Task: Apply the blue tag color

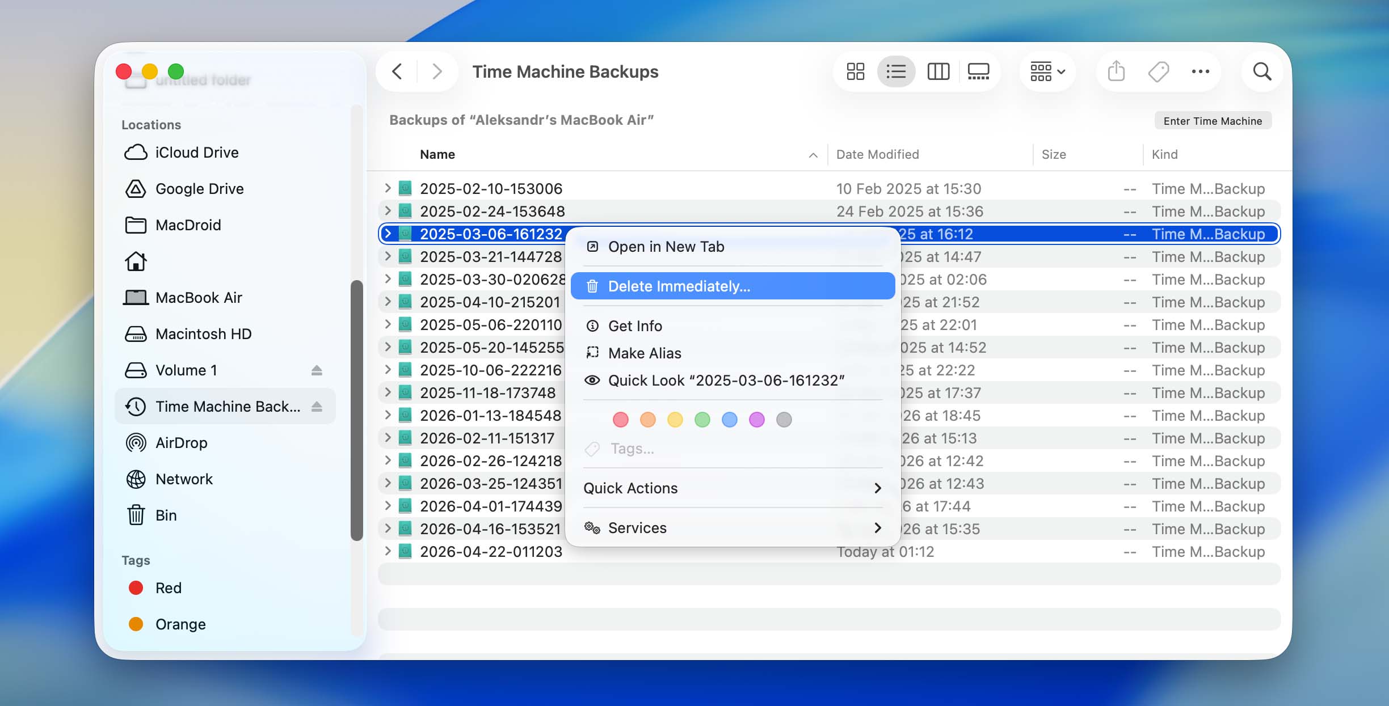Action: tap(729, 420)
